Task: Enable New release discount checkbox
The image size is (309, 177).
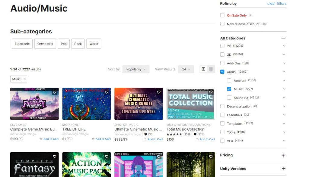Action: tap(222, 24)
